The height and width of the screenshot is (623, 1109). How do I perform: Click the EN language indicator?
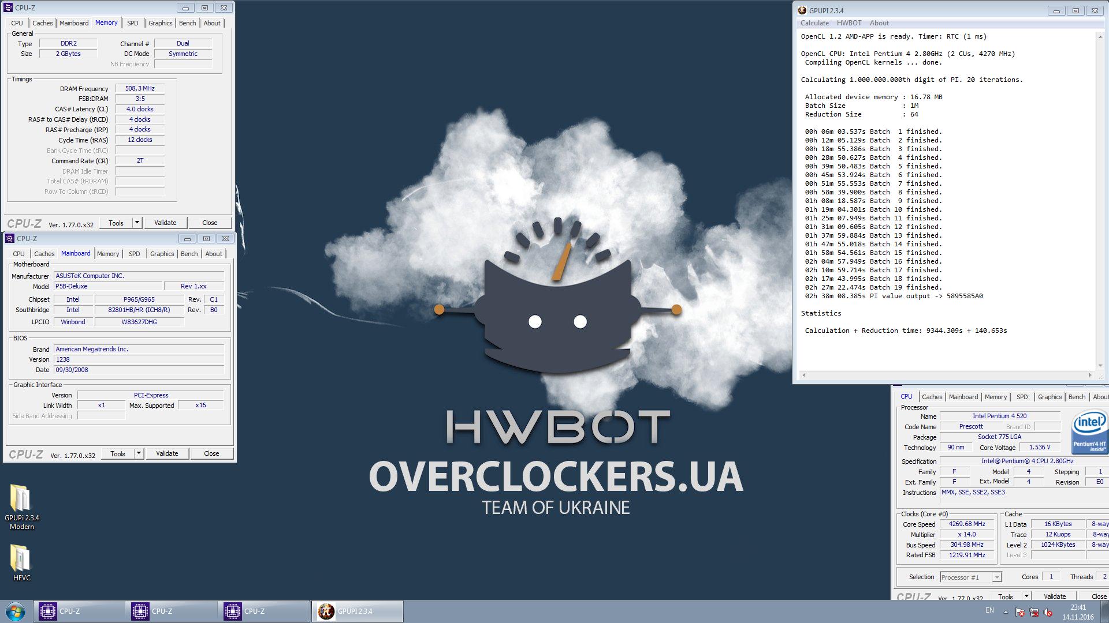click(989, 610)
